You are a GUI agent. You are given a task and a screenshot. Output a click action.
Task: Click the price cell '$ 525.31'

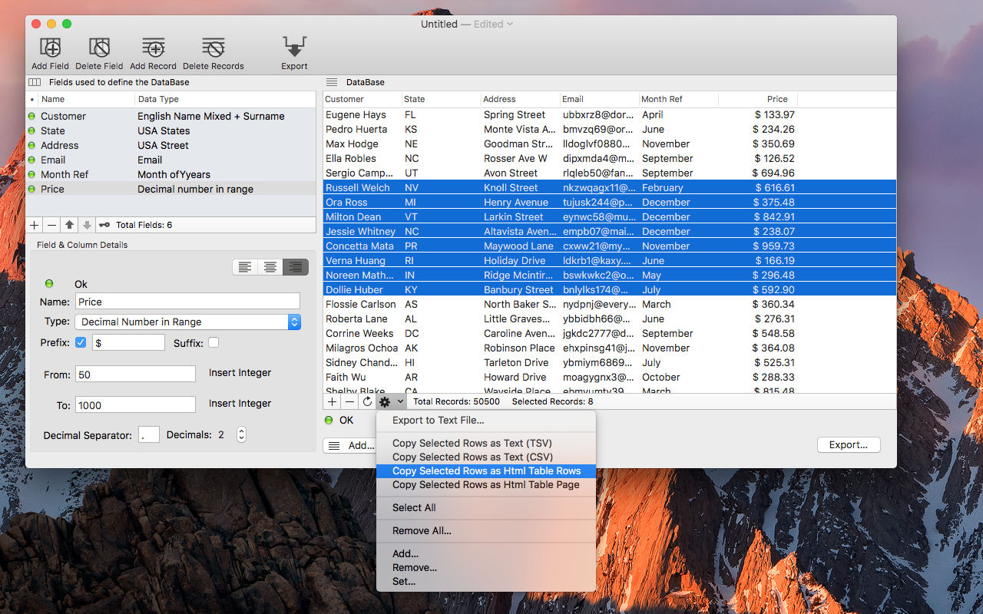[773, 363]
